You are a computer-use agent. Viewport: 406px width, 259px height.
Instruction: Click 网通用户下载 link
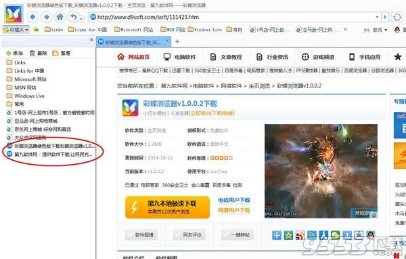pyautogui.click(x=234, y=210)
